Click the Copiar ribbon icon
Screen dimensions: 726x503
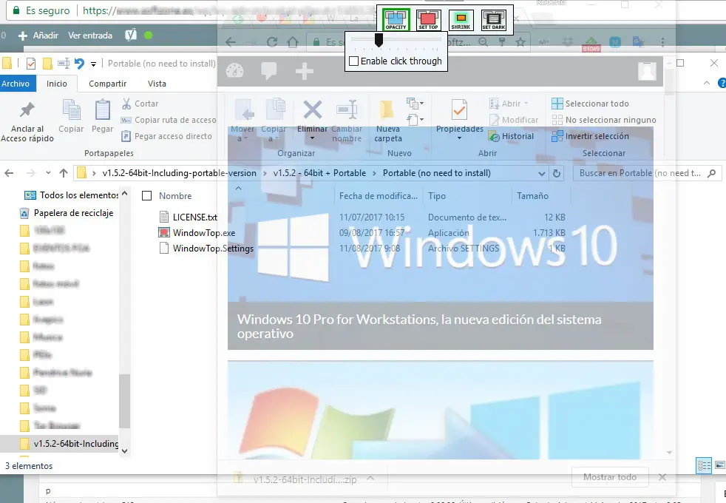click(71, 110)
